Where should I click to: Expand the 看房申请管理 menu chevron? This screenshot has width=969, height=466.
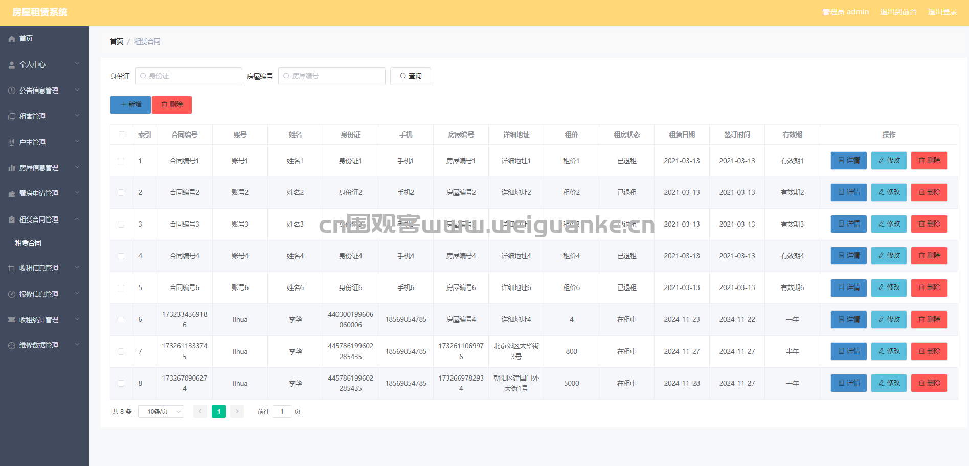[x=77, y=193]
